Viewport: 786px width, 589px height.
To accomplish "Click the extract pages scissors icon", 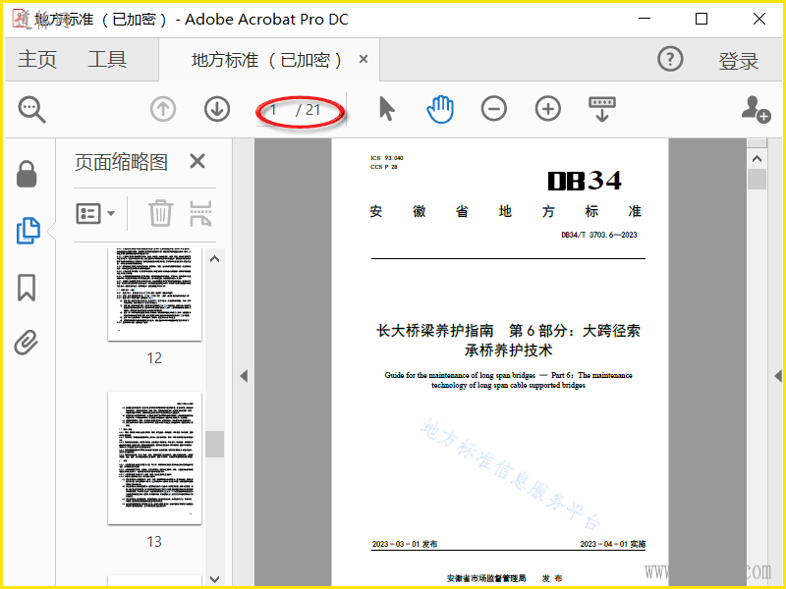I will click(x=201, y=213).
